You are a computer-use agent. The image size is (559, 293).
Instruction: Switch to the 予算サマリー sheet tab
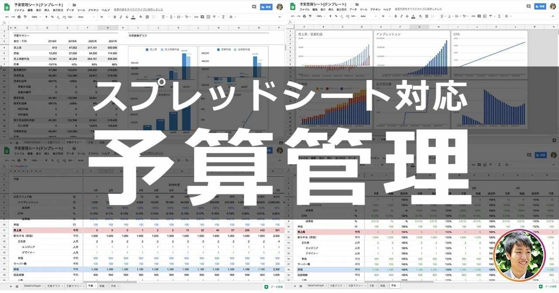(x=74, y=288)
